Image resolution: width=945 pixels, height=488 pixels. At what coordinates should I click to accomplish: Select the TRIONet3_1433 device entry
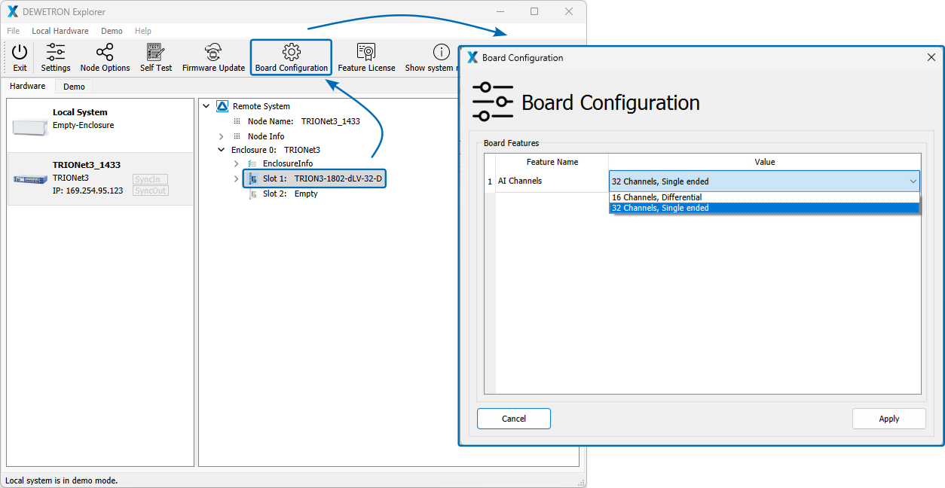point(100,178)
